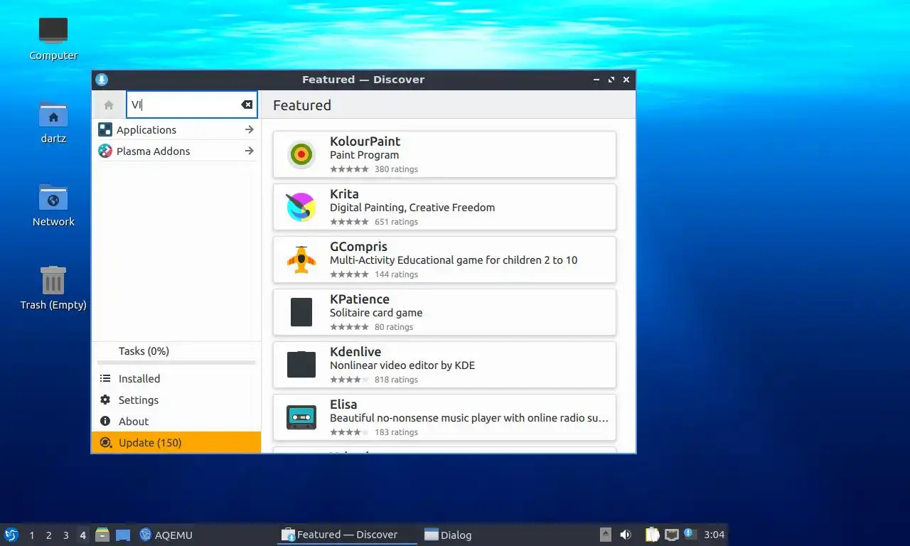
Task: Click the home icon in Discover sidebar
Action: coord(109,105)
